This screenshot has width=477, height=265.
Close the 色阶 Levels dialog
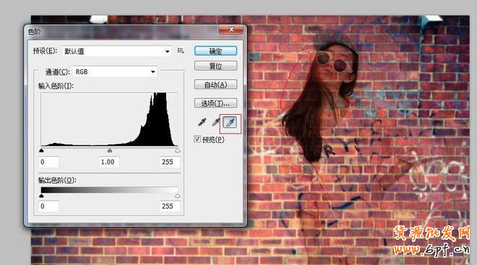(x=231, y=30)
